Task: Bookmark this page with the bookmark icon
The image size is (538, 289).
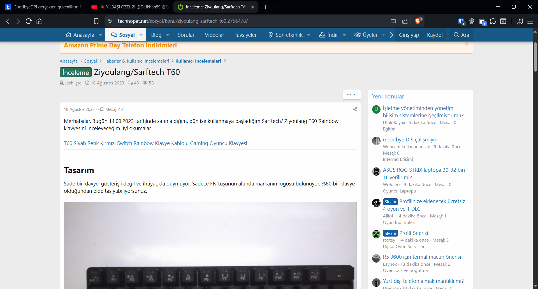Action: pos(96,21)
